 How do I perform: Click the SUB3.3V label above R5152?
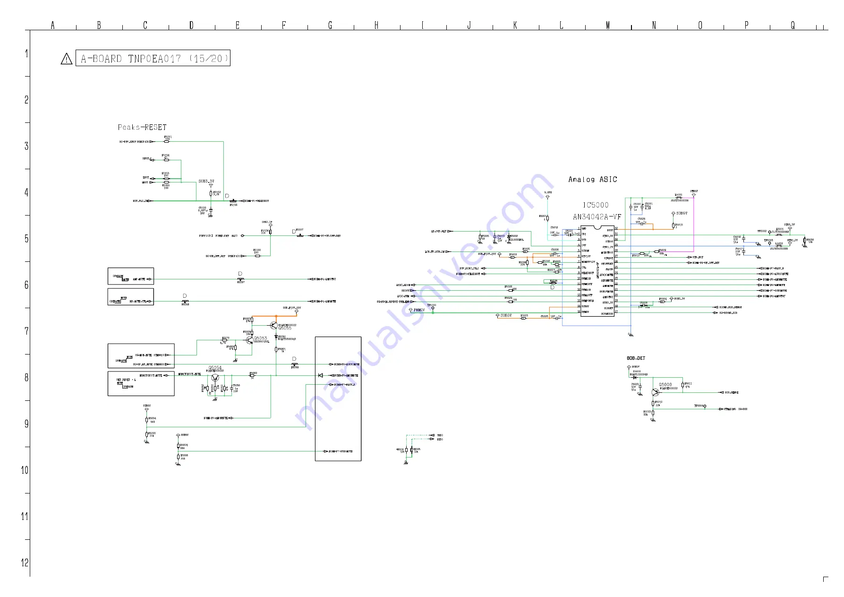pos(206,181)
